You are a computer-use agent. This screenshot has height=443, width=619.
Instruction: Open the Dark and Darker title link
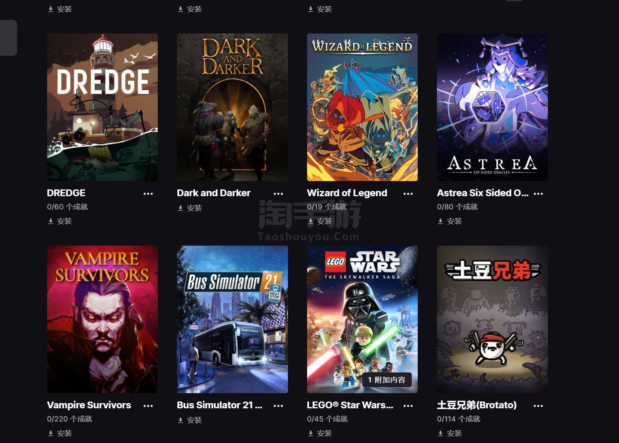214,193
